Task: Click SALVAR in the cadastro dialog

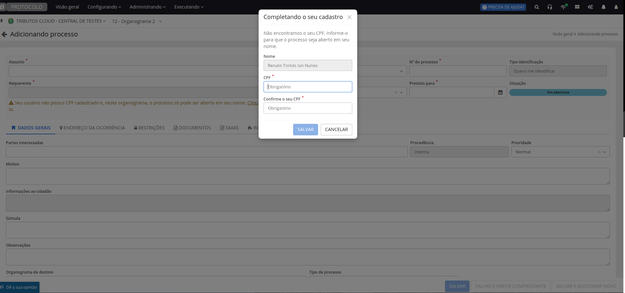Action: coord(306,129)
